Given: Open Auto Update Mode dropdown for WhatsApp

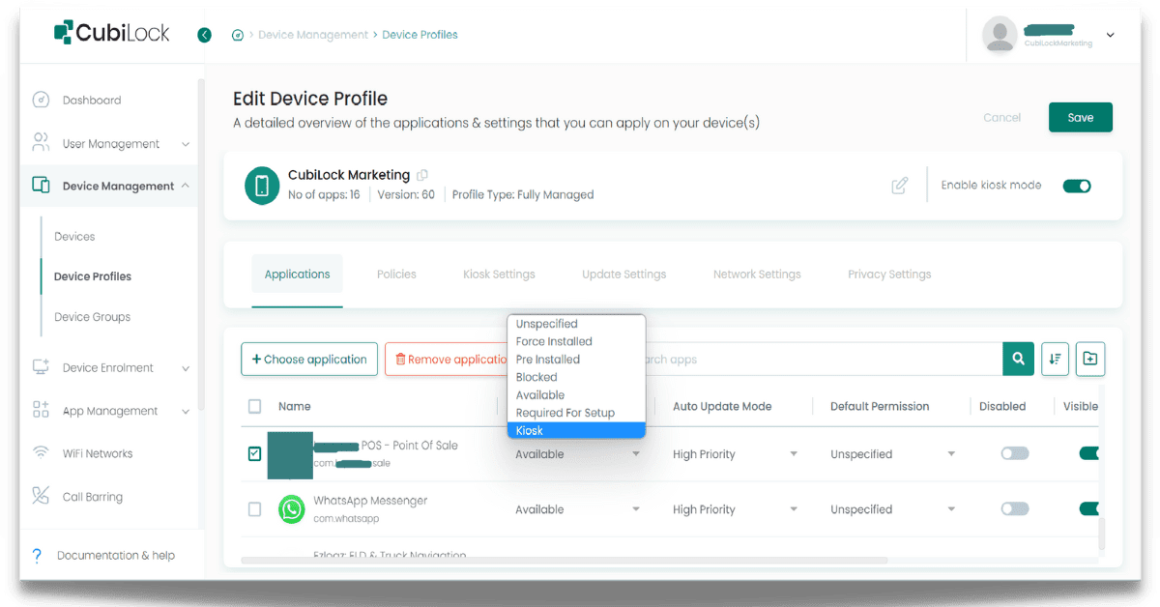Looking at the screenshot, I should [735, 509].
